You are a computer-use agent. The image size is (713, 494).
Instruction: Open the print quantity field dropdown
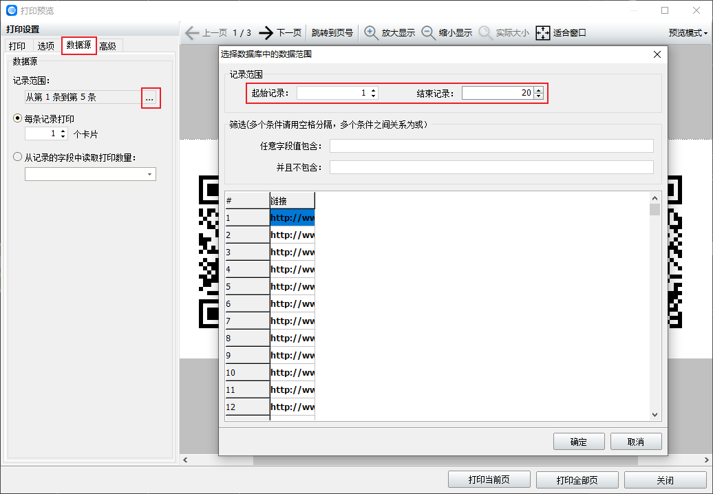coord(149,174)
